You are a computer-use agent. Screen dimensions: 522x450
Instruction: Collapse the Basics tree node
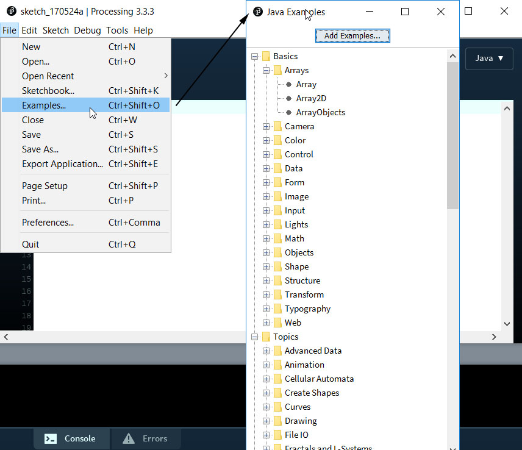pyautogui.click(x=255, y=56)
